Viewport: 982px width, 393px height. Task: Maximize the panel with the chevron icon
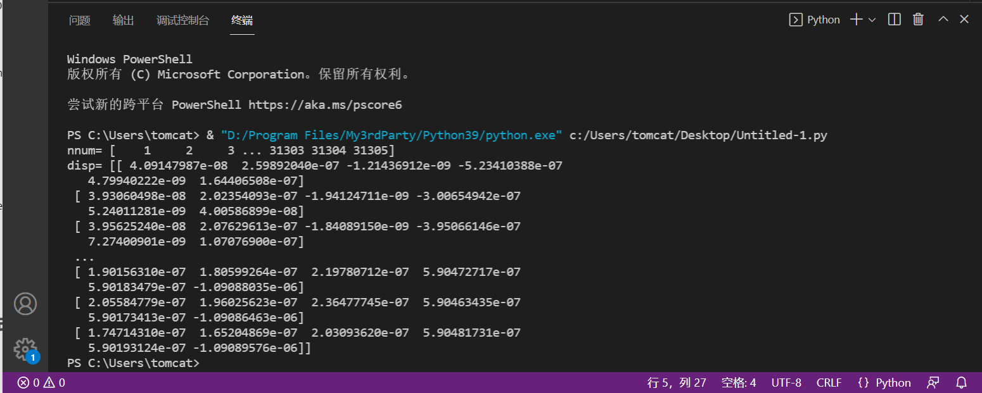(942, 19)
